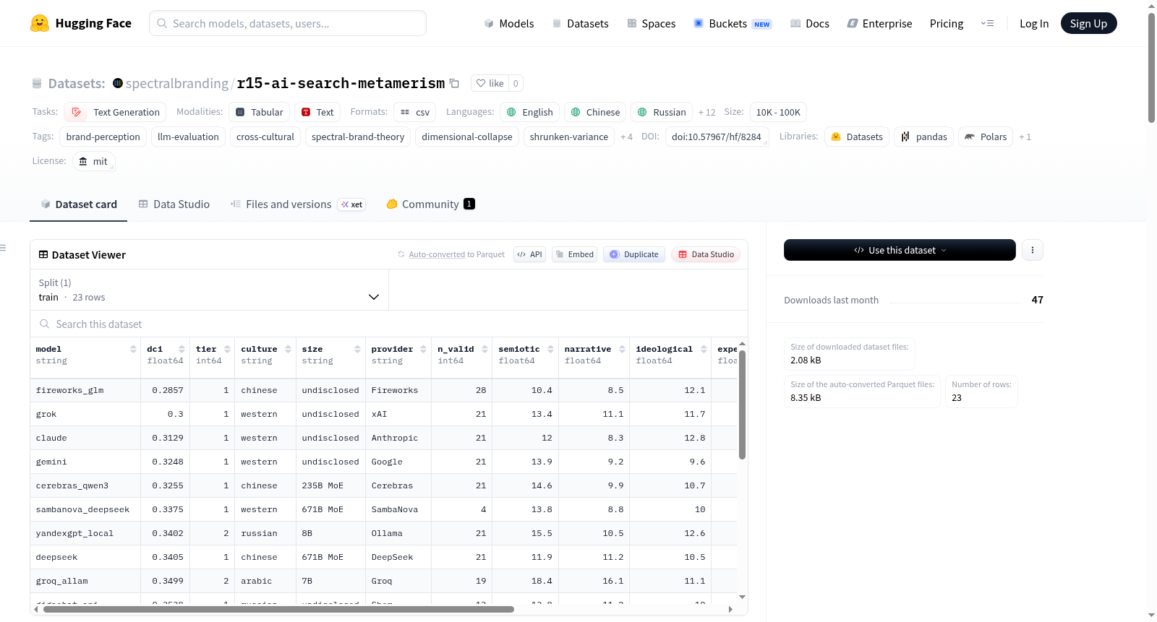
Task: Open Models in the top navigation
Action: pyautogui.click(x=509, y=23)
